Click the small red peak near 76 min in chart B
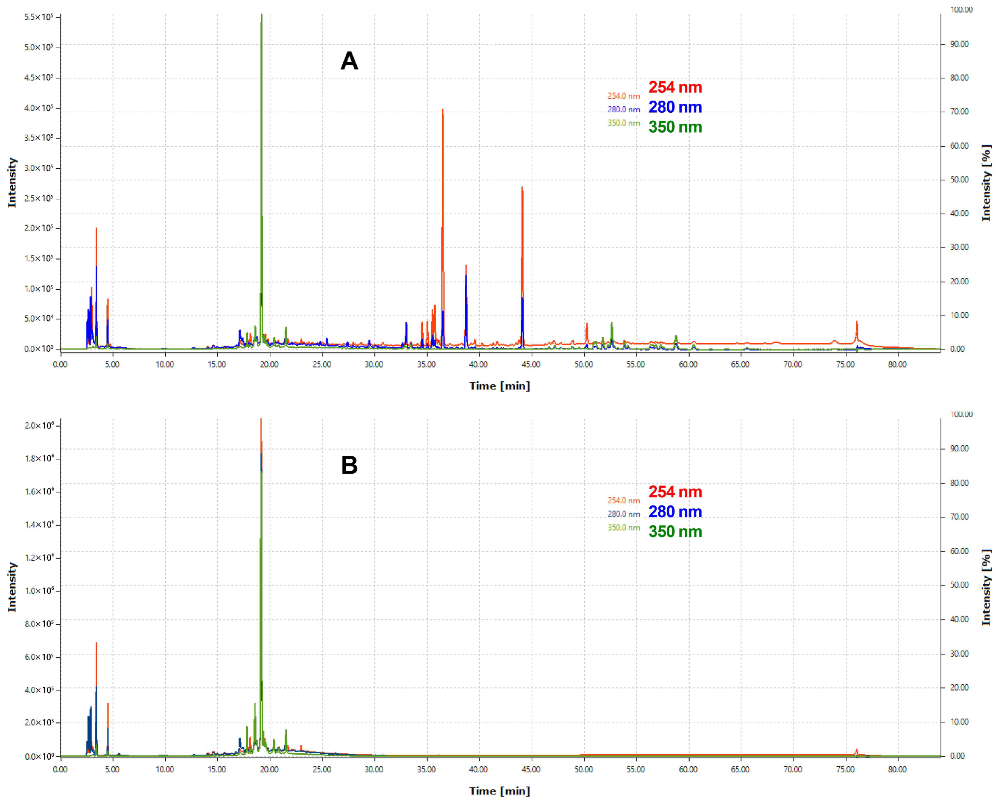This screenshot has height=805, width=999. click(x=856, y=751)
